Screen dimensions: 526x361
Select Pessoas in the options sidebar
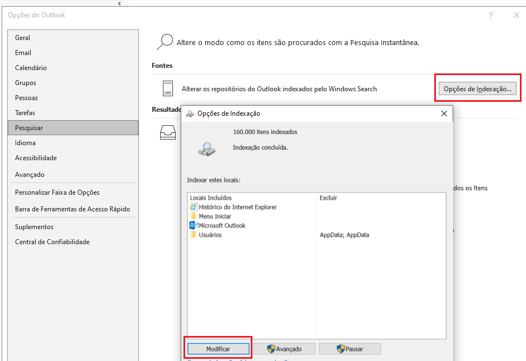point(73,98)
